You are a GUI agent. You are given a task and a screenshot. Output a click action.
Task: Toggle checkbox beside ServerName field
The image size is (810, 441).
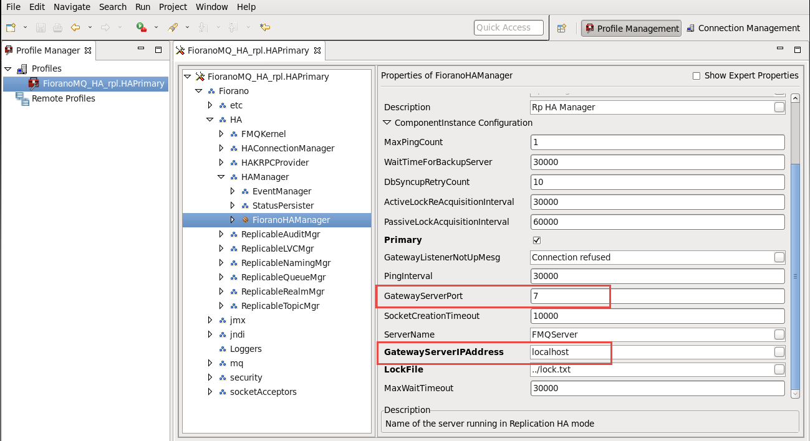click(779, 334)
